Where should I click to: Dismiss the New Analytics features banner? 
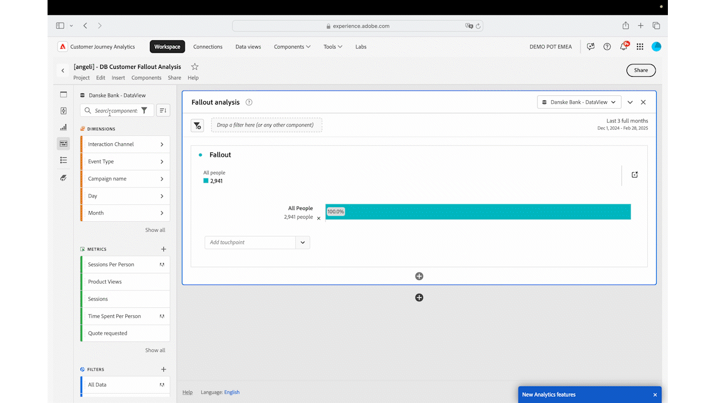pos(655,395)
